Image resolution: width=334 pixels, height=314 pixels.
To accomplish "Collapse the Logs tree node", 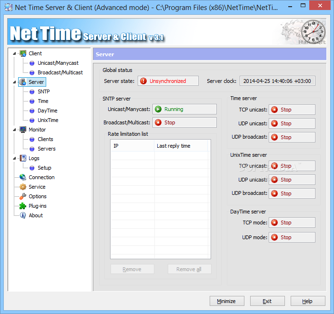I will (x=14, y=158).
